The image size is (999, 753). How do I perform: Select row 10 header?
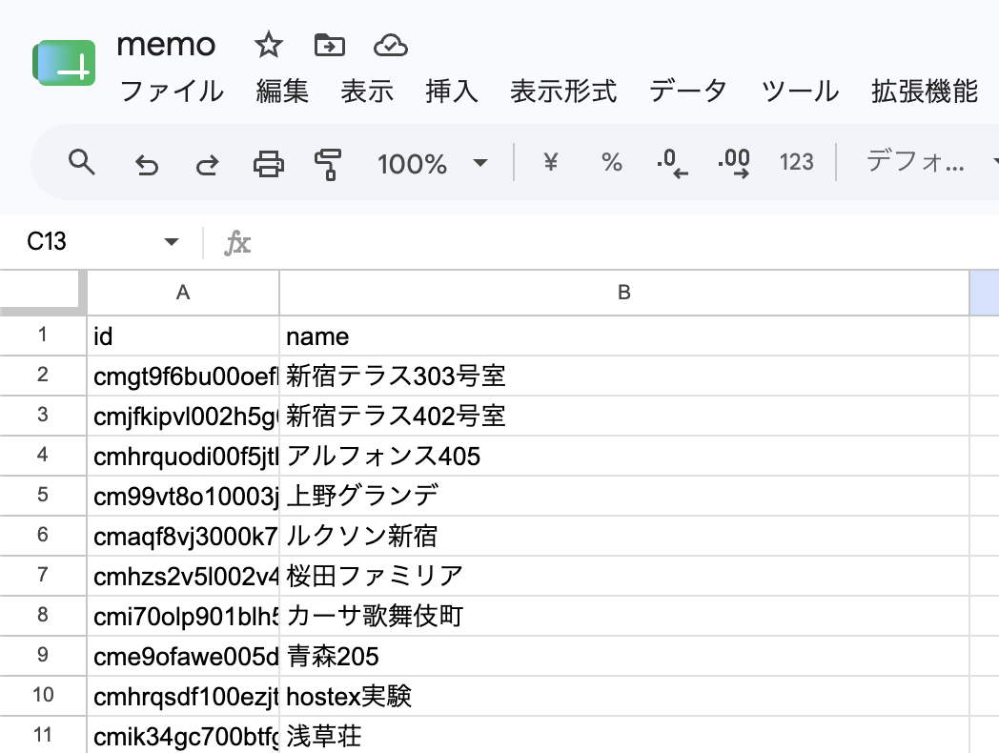(43, 695)
